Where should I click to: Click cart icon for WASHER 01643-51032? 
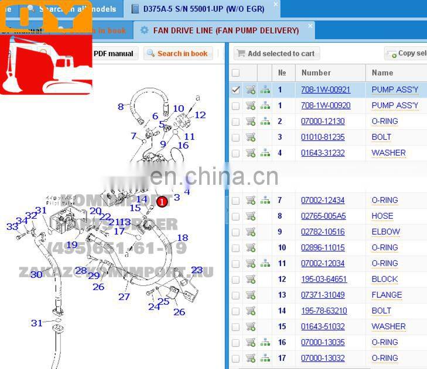[251, 326]
